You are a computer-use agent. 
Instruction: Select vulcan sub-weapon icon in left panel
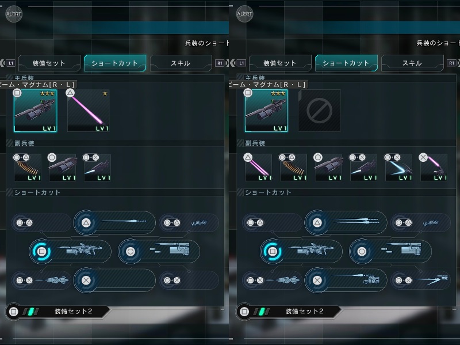click(28, 168)
